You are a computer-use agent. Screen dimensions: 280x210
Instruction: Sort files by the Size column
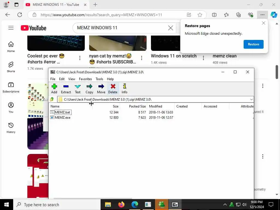[x=106, y=106]
